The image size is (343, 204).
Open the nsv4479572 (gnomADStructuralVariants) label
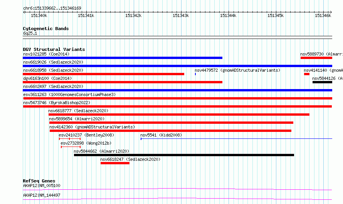click(237, 70)
